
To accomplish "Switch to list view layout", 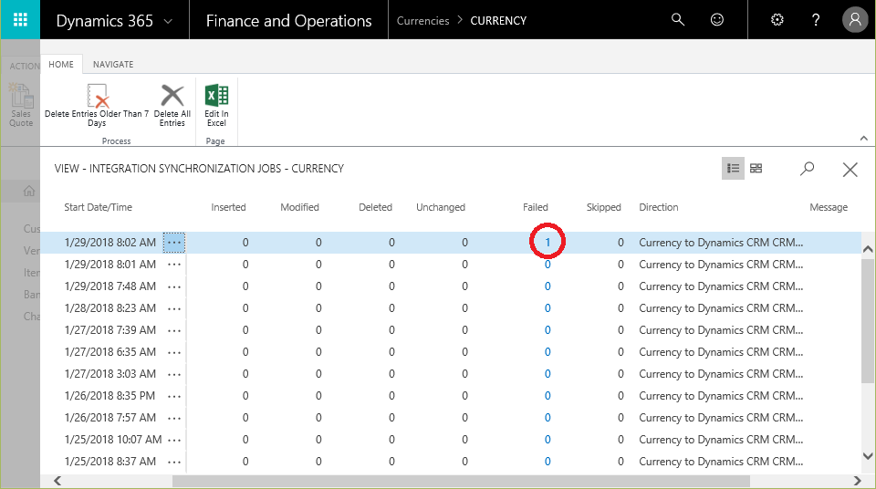I will pos(733,168).
